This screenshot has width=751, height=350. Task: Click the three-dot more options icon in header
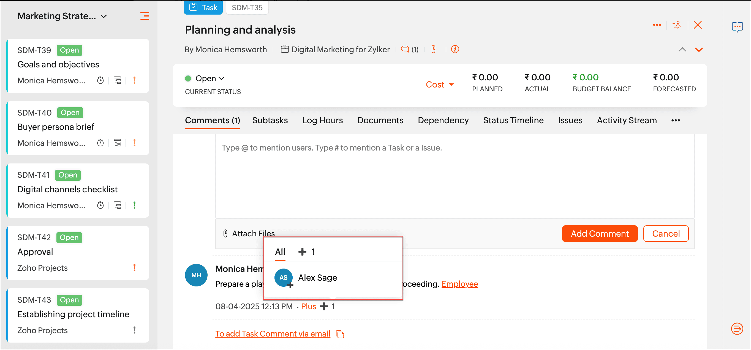pyautogui.click(x=657, y=25)
